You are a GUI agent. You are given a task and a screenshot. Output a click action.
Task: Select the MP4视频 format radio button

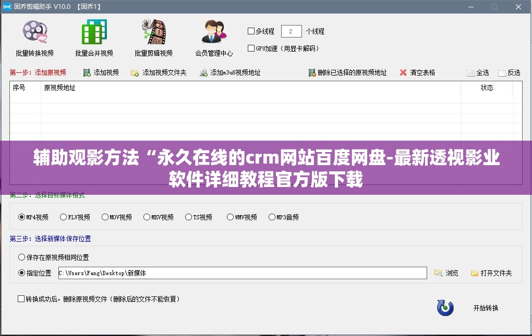tap(22, 217)
